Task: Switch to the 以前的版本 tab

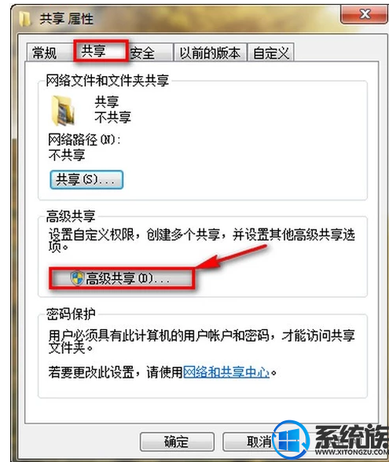Action: tap(210, 53)
